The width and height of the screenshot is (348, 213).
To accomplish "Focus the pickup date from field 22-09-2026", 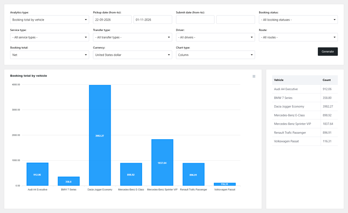I will (112, 20).
